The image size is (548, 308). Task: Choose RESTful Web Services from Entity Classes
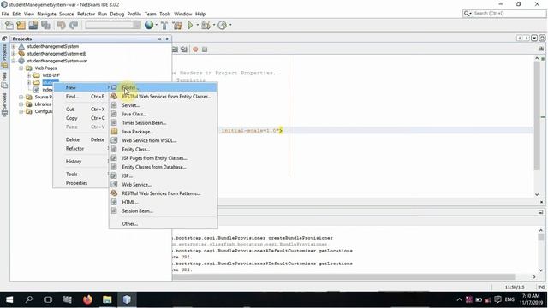[x=163, y=97]
